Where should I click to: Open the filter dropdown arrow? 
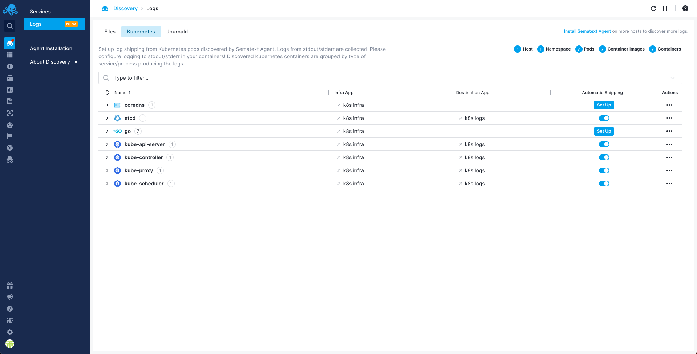pos(673,78)
